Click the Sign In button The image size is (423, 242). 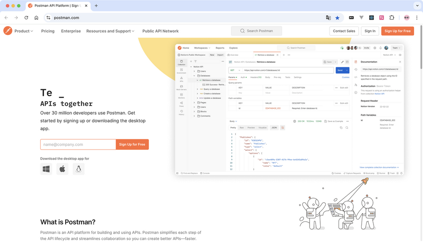click(370, 31)
